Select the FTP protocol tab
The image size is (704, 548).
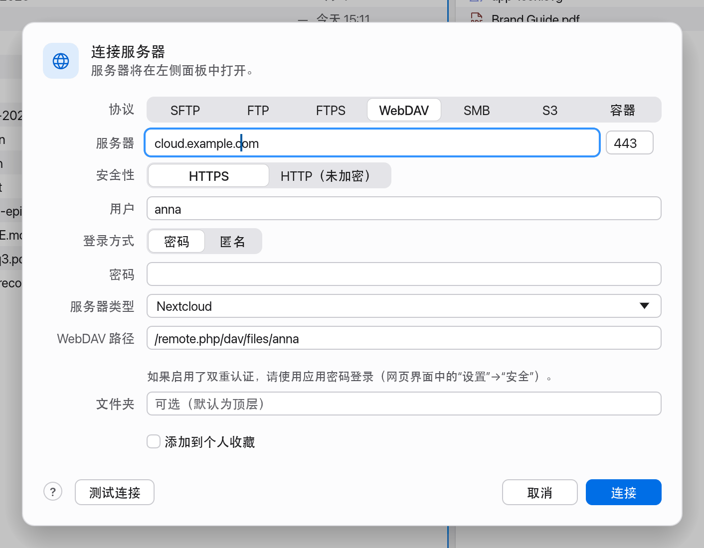point(258,110)
